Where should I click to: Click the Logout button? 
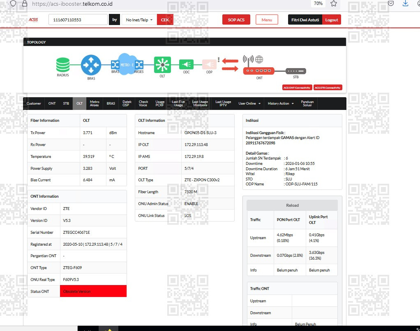pyautogui.click(x=332, y=20)
